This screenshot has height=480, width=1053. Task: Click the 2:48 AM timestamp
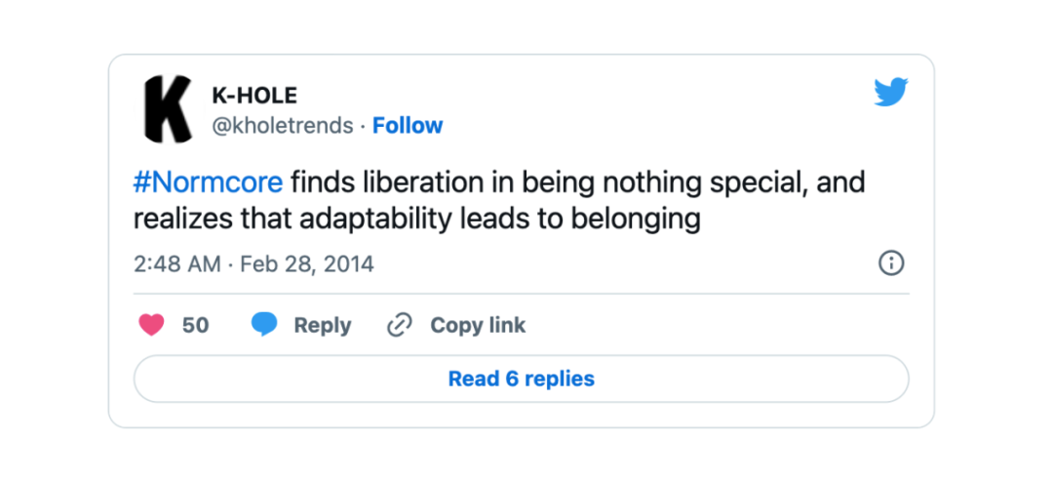pyautogui.click(x=177, y=264)
